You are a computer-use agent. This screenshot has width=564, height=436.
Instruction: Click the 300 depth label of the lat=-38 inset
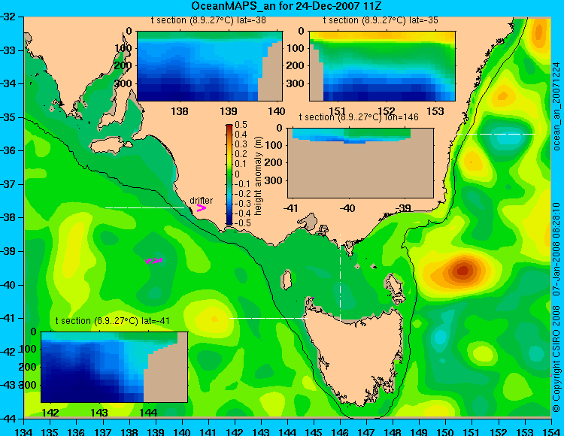(124, 83)
